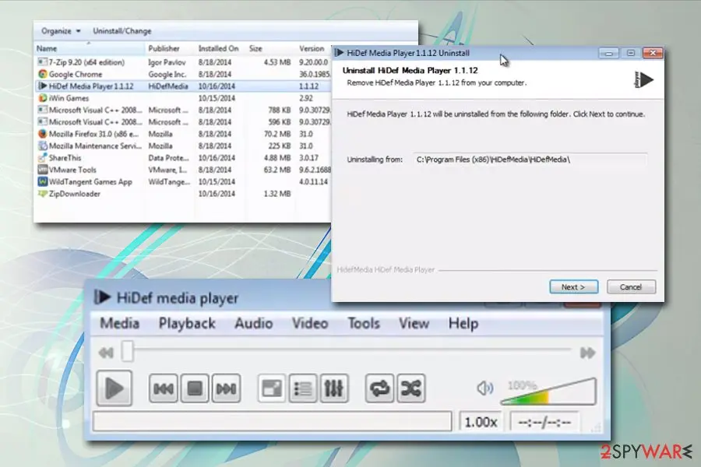The width and height of the screenshot is (701, 467).
Task: Click the ZipDownloader icon in list
Action: (43, 194)
